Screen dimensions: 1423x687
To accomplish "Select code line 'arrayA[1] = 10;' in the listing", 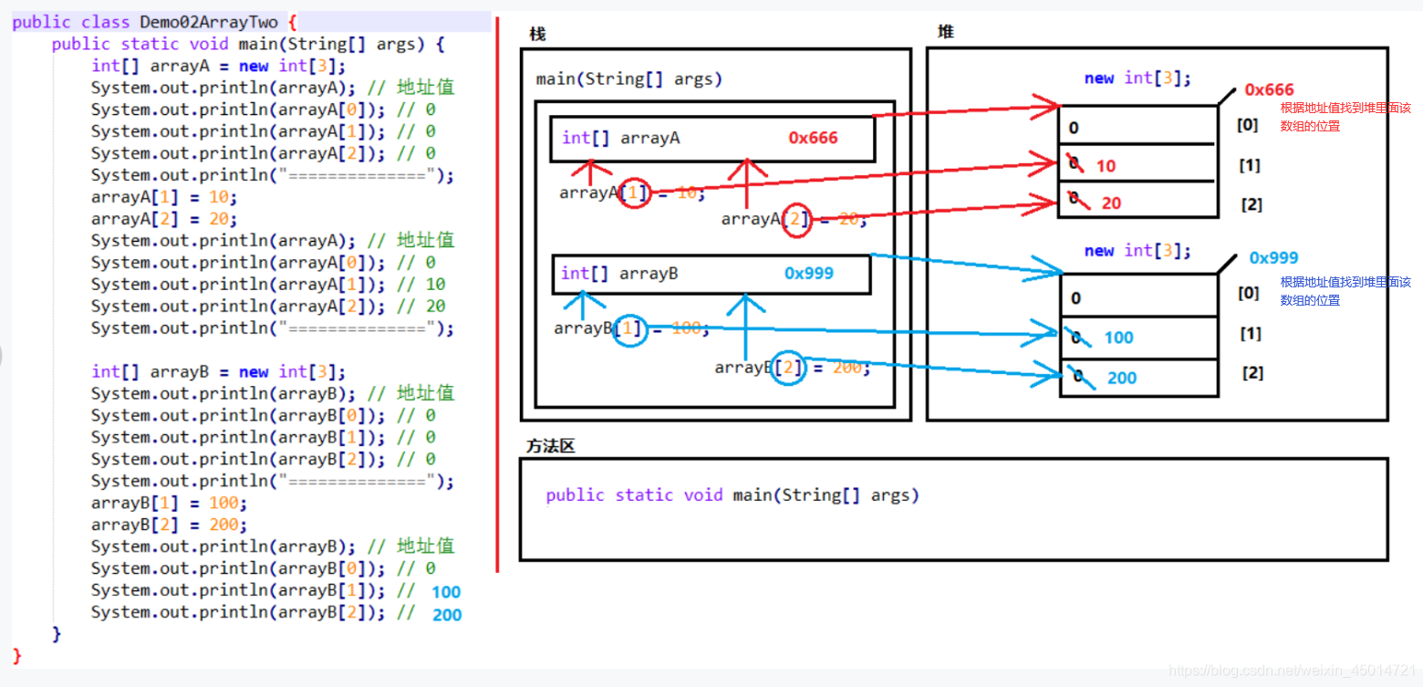I will tap(164, 197).
